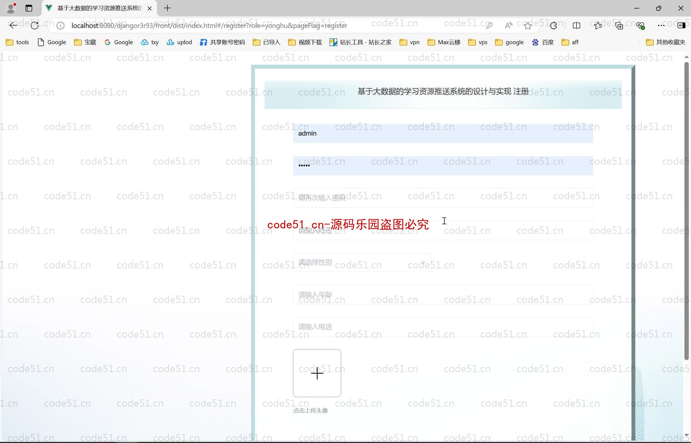The width and height of the screenshot is (691, 443).
Task: Open collections icon
Action: point(619,26)
